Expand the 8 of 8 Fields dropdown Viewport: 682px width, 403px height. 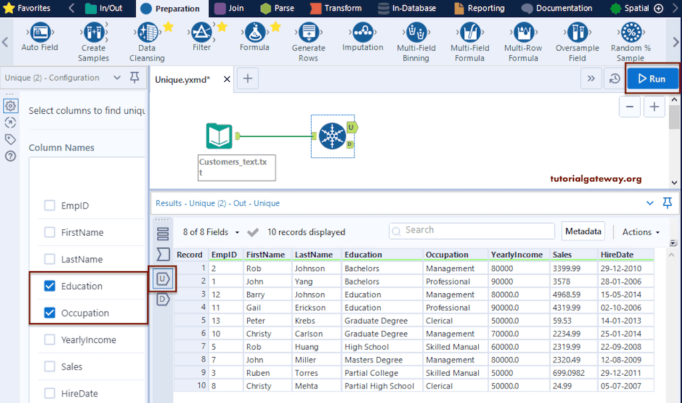point(210,232)
